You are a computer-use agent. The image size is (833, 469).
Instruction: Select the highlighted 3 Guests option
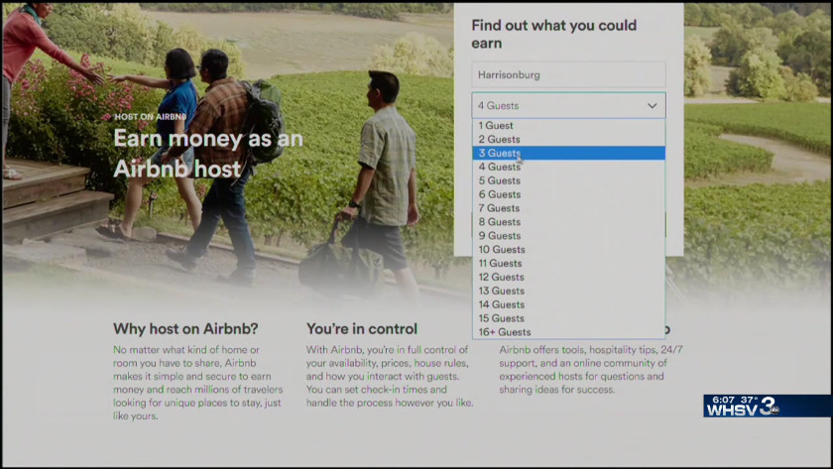click(499, 154)
